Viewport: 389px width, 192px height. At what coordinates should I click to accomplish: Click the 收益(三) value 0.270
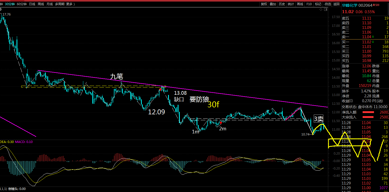coord(367,101)
